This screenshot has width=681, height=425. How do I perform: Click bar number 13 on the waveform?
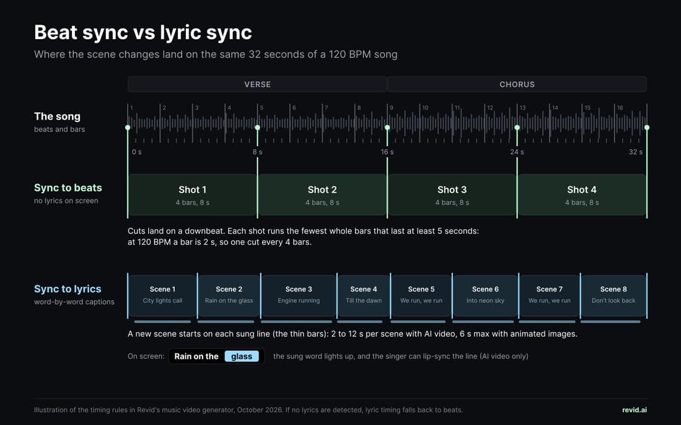523,108
